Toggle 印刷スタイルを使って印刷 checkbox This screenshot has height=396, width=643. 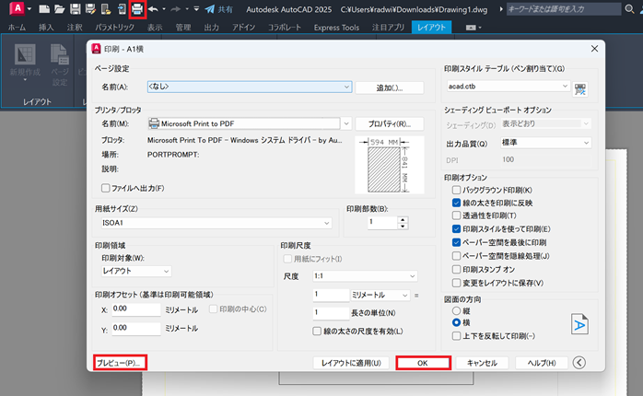456,229
